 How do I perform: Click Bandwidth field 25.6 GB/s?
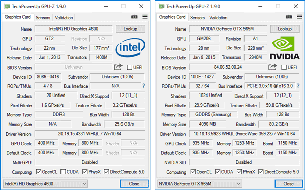pos(125,124)
